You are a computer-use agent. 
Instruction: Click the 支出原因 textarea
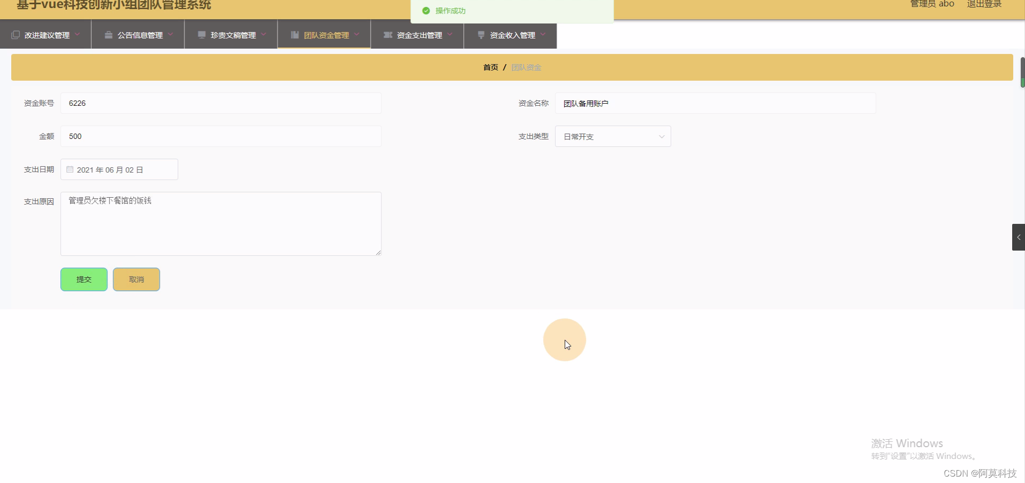tap(221, 224)
